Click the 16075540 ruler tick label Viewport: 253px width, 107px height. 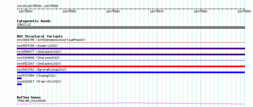pos(26,11)
